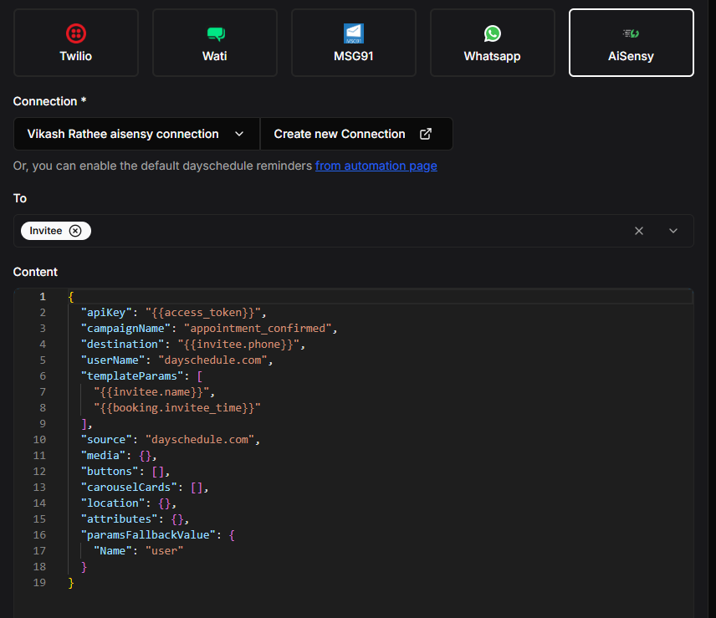Click the userName dayschedule.com line
Image resolution: width=716 pixels, height=618 pixels.
click(x=176, y=360)
